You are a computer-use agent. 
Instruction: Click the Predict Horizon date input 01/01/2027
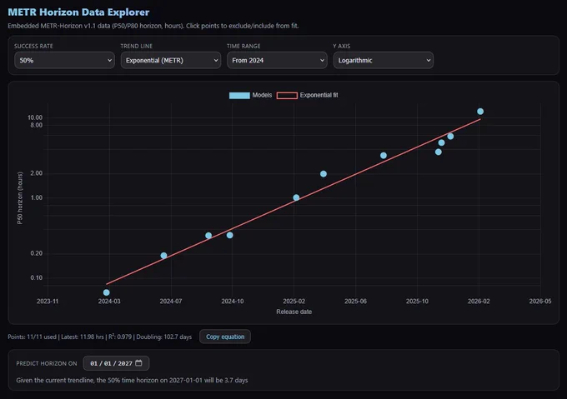[x=116, y=363]
